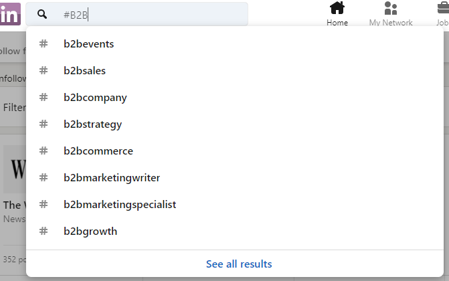Click hashtag icon beside b2bevents
The image size is (449, 281).
(44, 44)
